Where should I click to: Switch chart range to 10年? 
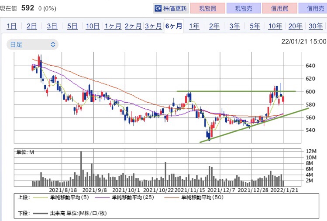pyautogui.click(x=275, y=26)
